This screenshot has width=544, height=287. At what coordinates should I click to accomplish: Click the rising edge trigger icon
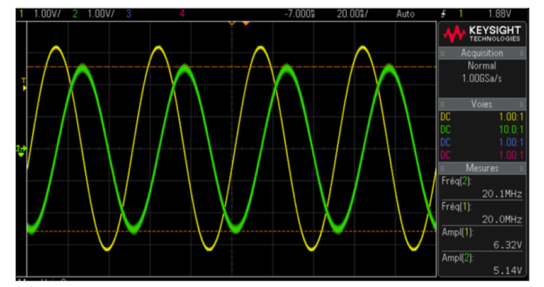(x=445, y=13)
